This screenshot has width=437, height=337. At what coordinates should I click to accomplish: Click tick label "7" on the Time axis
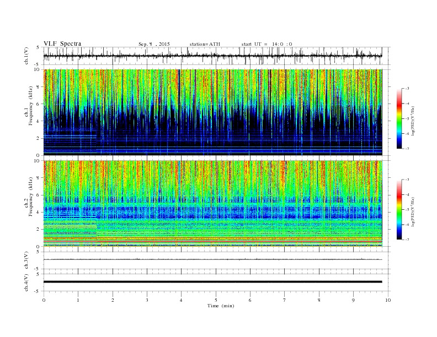285,300
